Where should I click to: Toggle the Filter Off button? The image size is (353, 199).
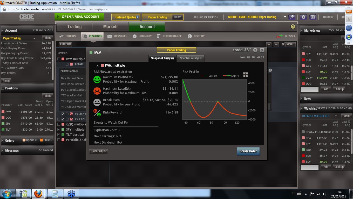(x=65, y=44)
